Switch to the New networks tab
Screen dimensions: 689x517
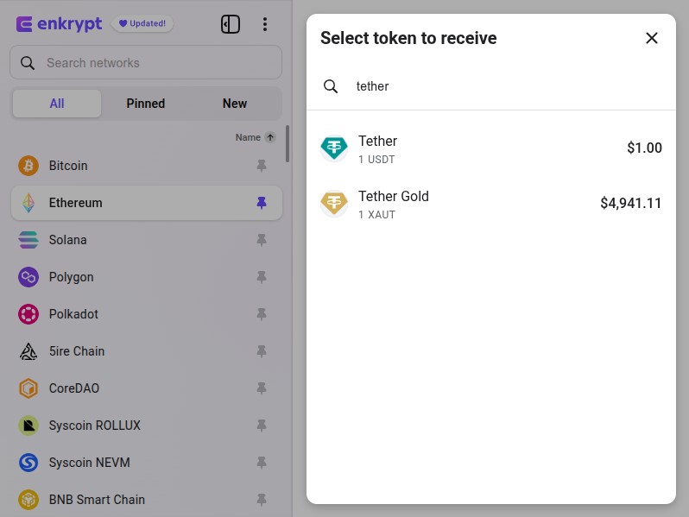pos(235,104)
